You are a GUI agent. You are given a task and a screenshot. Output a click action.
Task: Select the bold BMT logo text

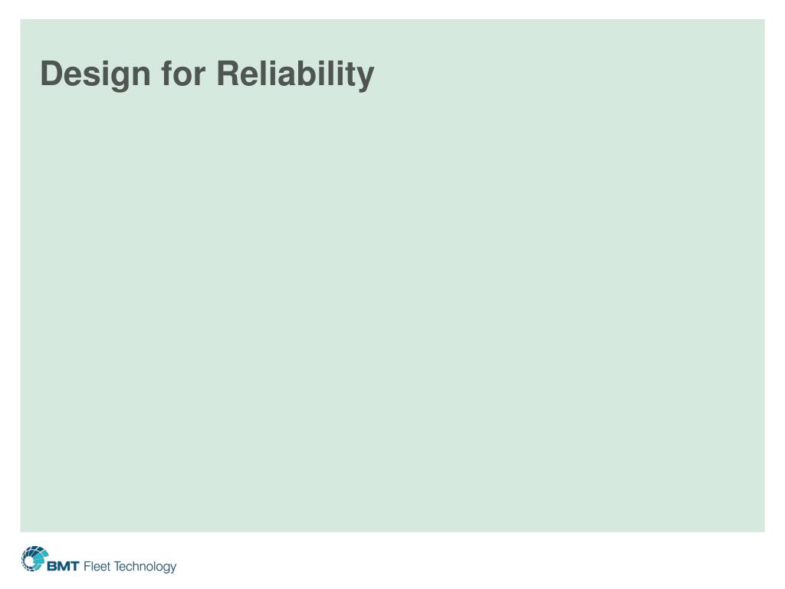(x=63, y=567)
